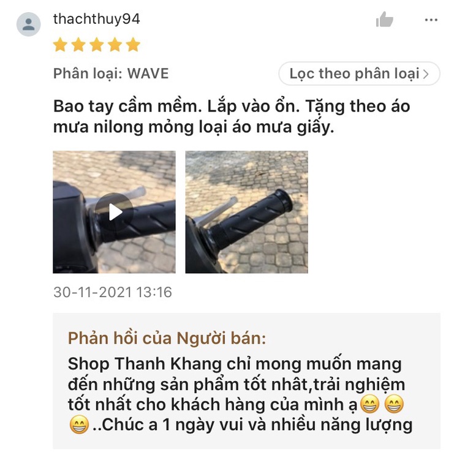This screenshot has height=457, width=457.
Task: Expand the chevron arrow beside 'Lọc theo phân loại'
Action: click(x=426, y=74)
